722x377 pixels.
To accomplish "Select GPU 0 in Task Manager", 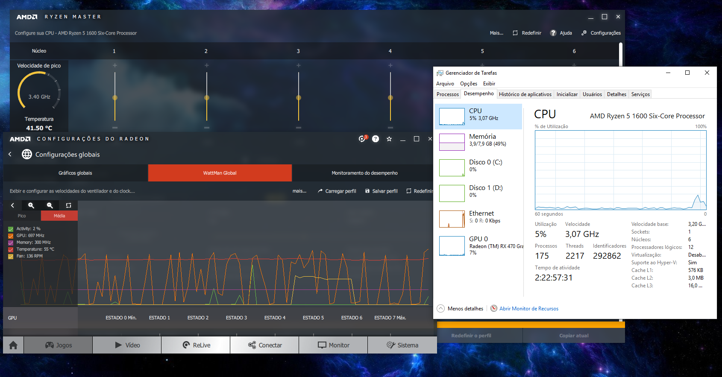I will [x=478, y=245].
